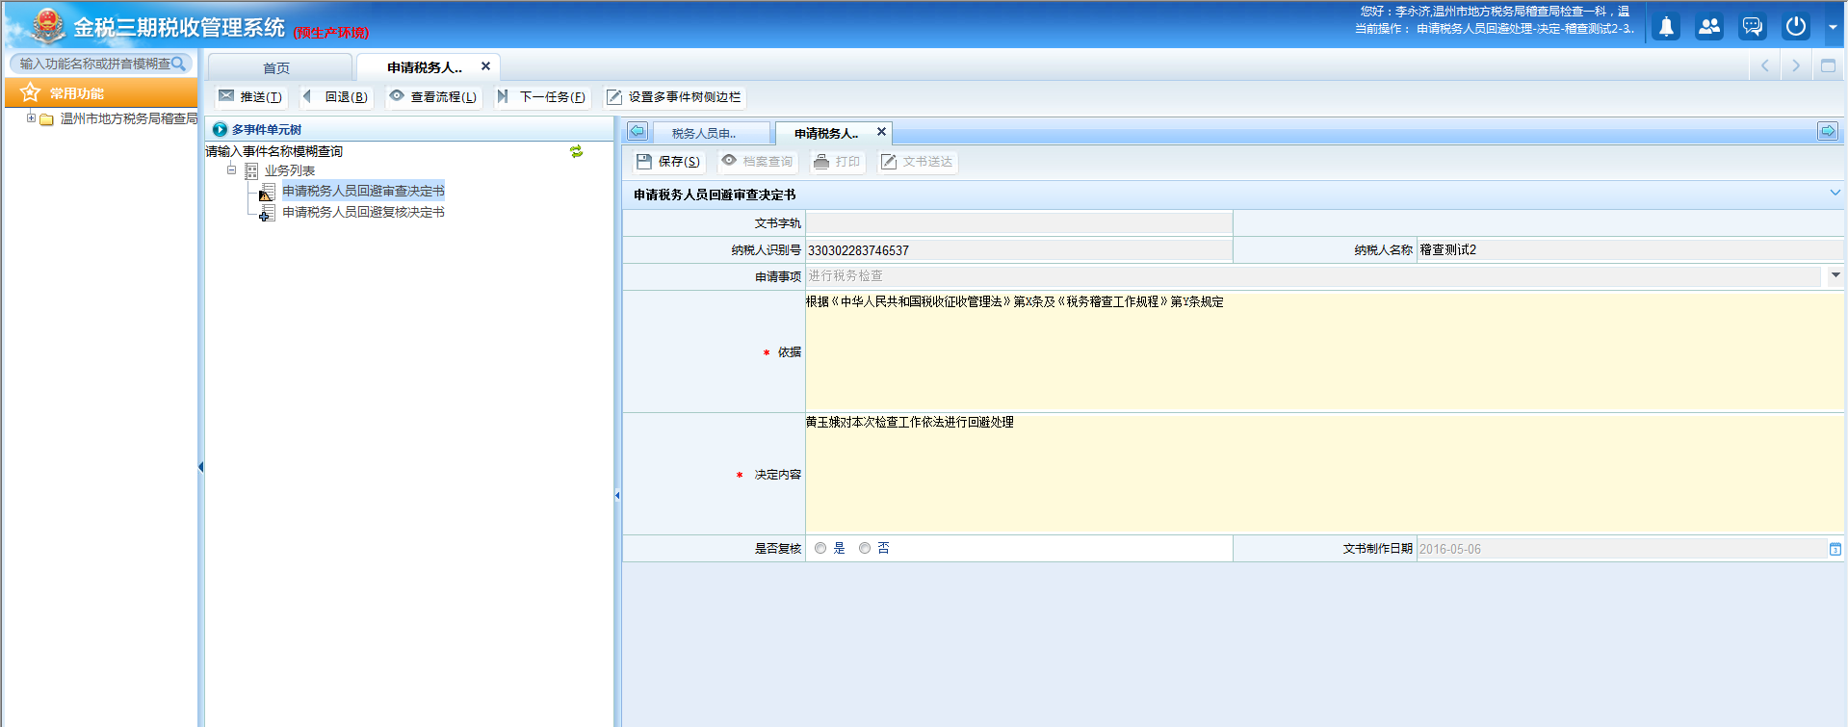Click the 依据 text area

point(1324,351)
